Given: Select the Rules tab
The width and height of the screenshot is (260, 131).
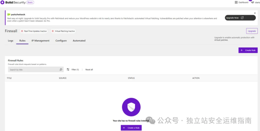Looking at the screenshot, I should tap(22, 41).
